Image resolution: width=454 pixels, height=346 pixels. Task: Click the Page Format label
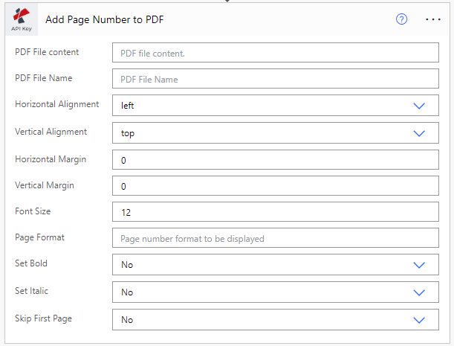[39, 237]
